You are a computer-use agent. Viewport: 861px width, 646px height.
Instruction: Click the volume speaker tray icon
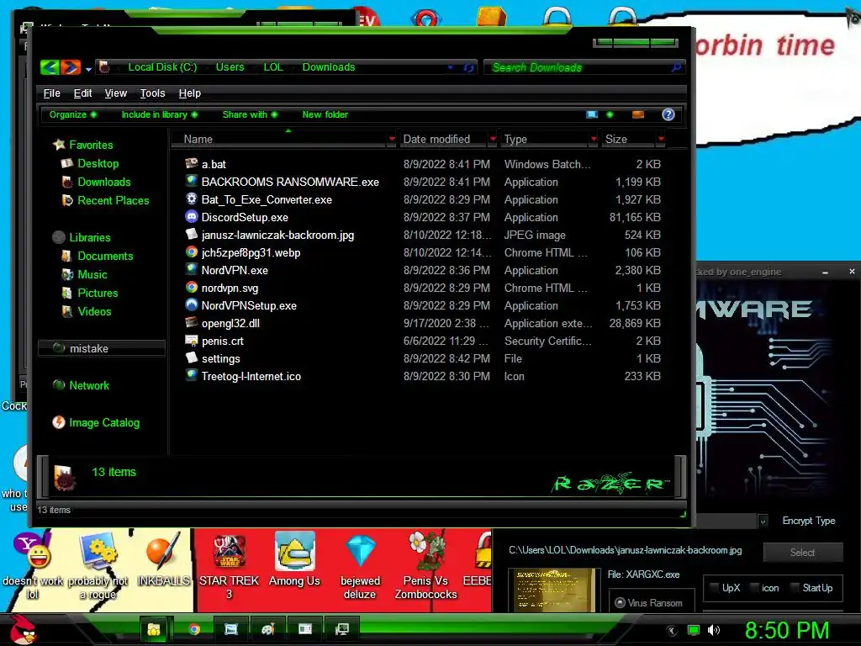713,630
